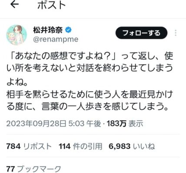Click the @renampme handle
Screen dimensions: 186x173
tap(56, 39)
